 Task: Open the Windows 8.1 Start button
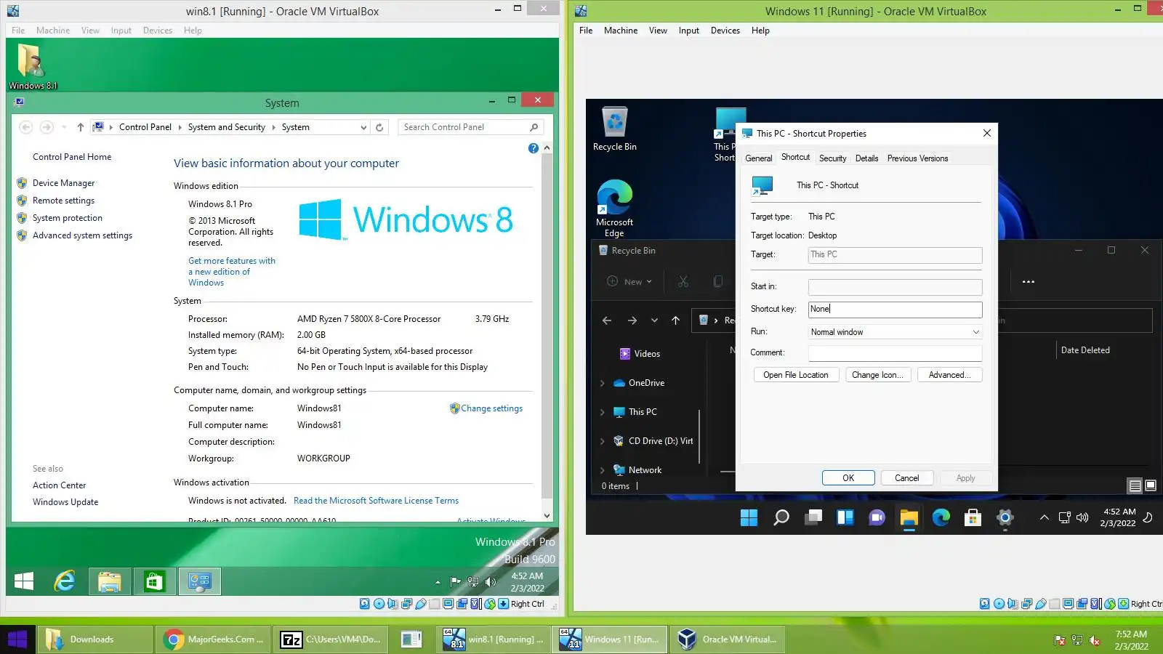pyautogui.click(x=24, y=581)
